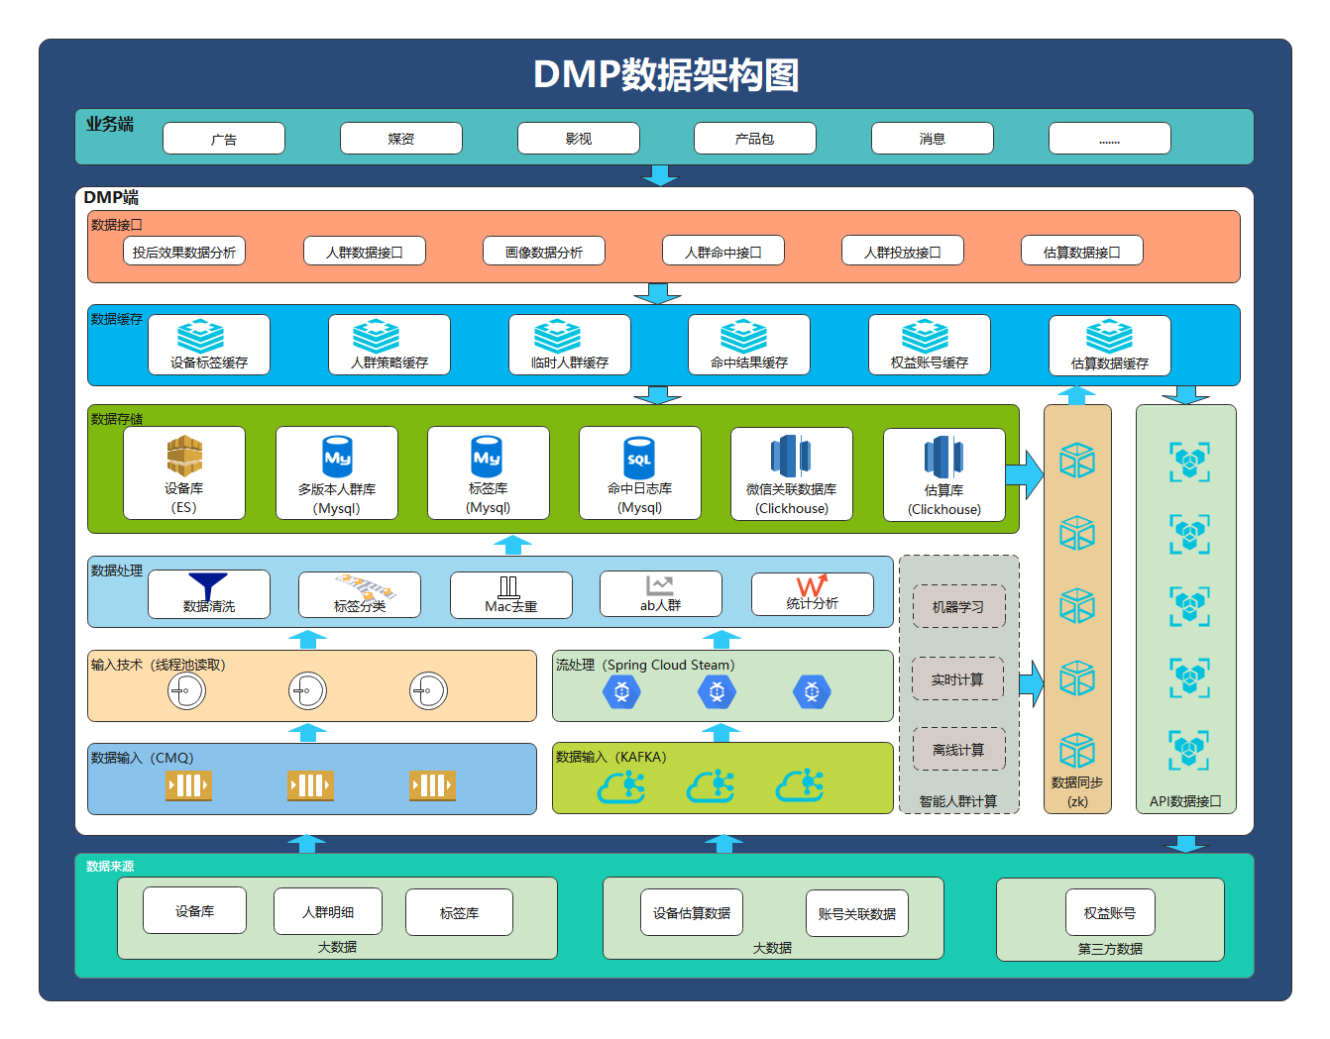Screen dimensions: 1330x1039
Task: Click the top cube icon in 数据同步 column
Action: click(1077, 461)
